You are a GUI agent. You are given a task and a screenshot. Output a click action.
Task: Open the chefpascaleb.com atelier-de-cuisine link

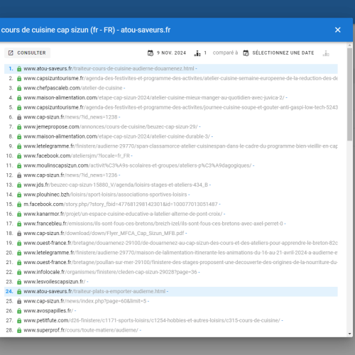pos(73,88)
